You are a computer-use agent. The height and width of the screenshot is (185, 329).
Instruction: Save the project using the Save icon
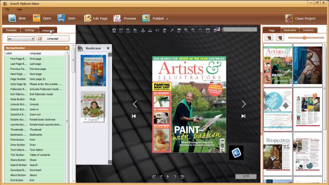pyautogui.click(x=61, y=18)
